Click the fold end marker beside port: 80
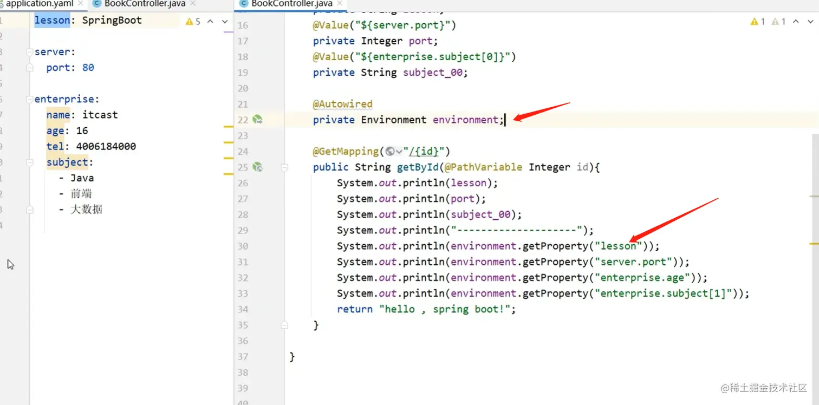 click(x=30, y=68)
